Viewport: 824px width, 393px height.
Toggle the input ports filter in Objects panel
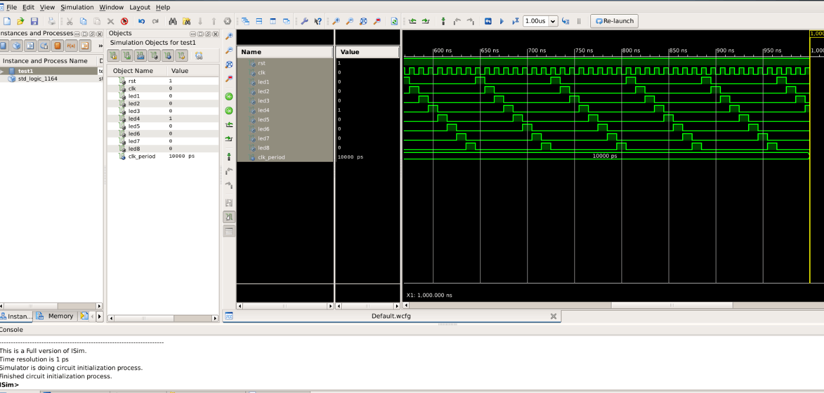tap(113, 56)
